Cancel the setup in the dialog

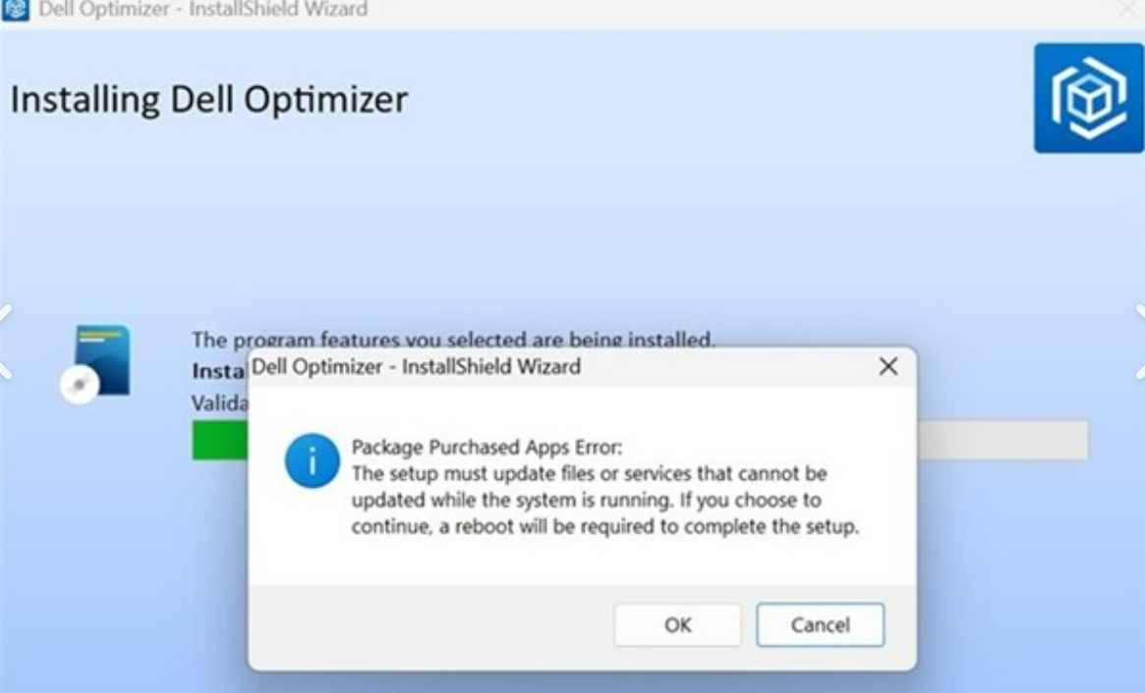point(820,625)
